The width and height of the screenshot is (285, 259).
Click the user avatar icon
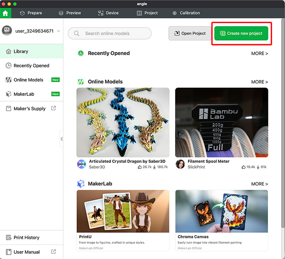(7, 30)
